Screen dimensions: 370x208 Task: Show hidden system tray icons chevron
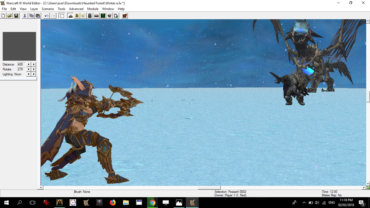tap(304, 203)
